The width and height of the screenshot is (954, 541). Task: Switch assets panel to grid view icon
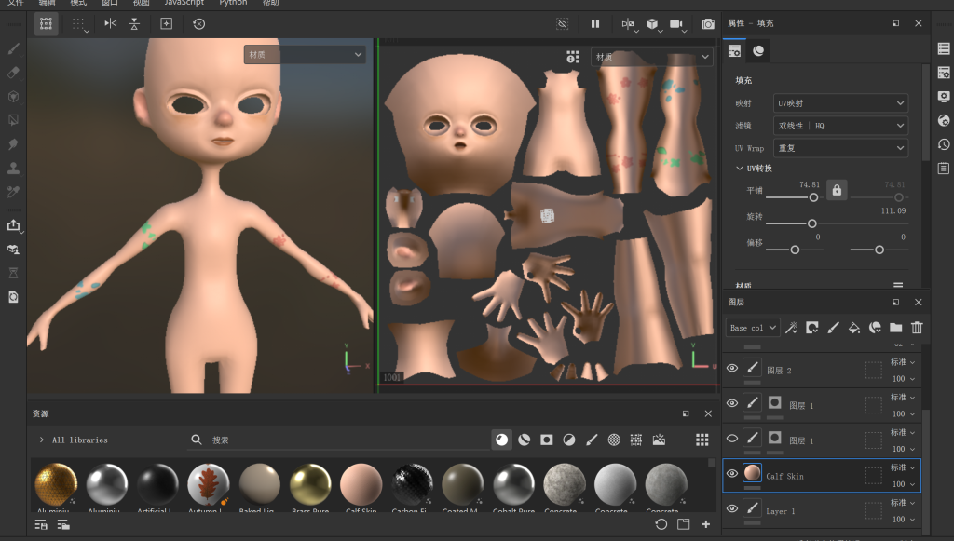pos(702,440)
